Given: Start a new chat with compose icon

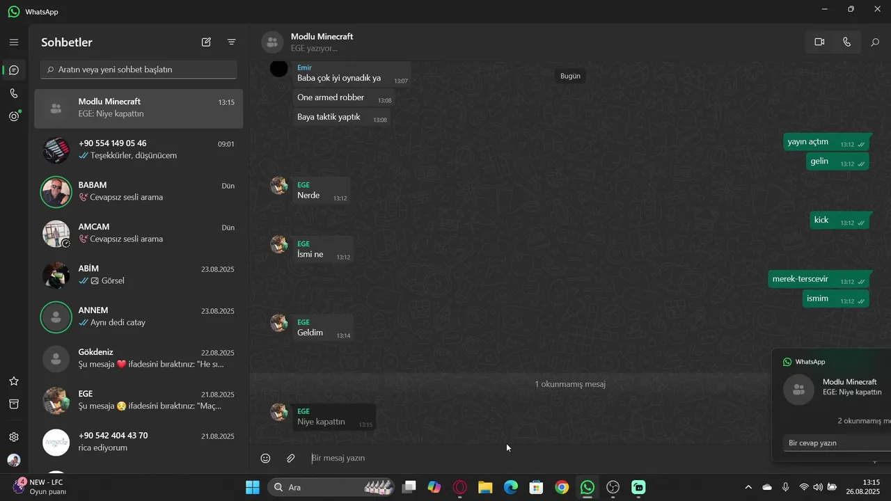Looking at the screenshot, I should coord(206,42).
